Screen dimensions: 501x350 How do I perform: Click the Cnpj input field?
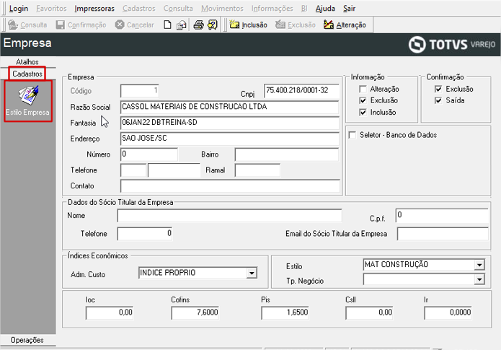(301, 90)
